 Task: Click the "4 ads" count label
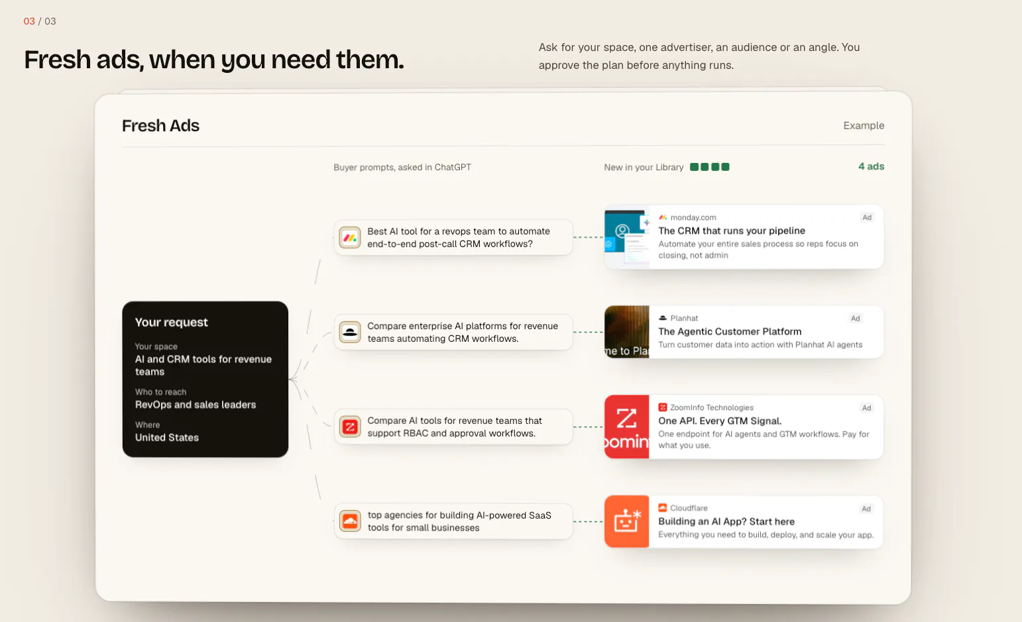(871, 166)
